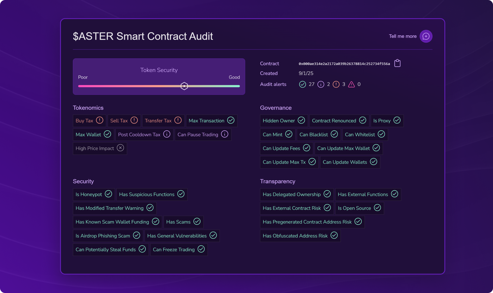This screenshot has height=293, width=493.
Task: Click the Tell me more chat icon
Action: point(426,36)
